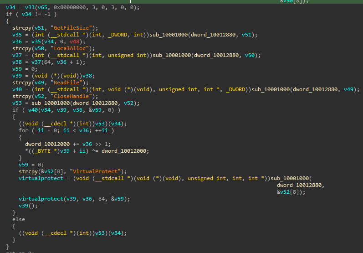The height and width of the screenshot is (253, 363).
Task: Click v36 in 'v36 = v35(v34, 0, v48)'
Action: [x=17, y=41]
